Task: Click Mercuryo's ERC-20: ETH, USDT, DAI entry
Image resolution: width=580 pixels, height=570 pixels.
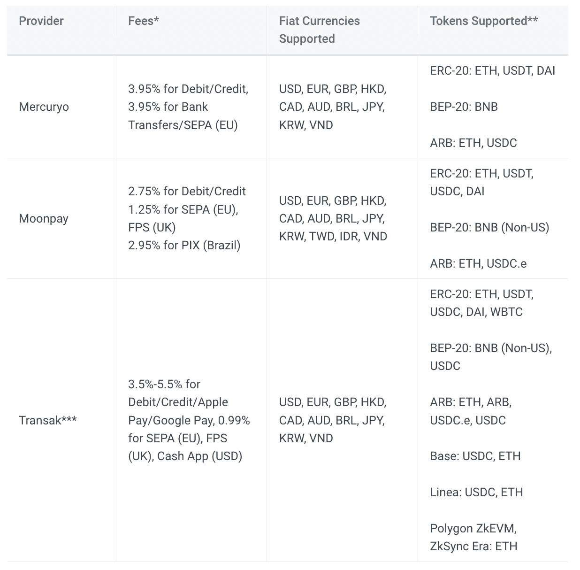Action: 492,71
